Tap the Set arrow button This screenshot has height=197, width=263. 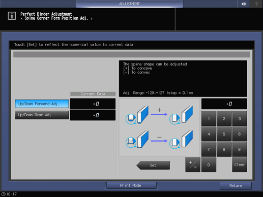click(153, 165)
